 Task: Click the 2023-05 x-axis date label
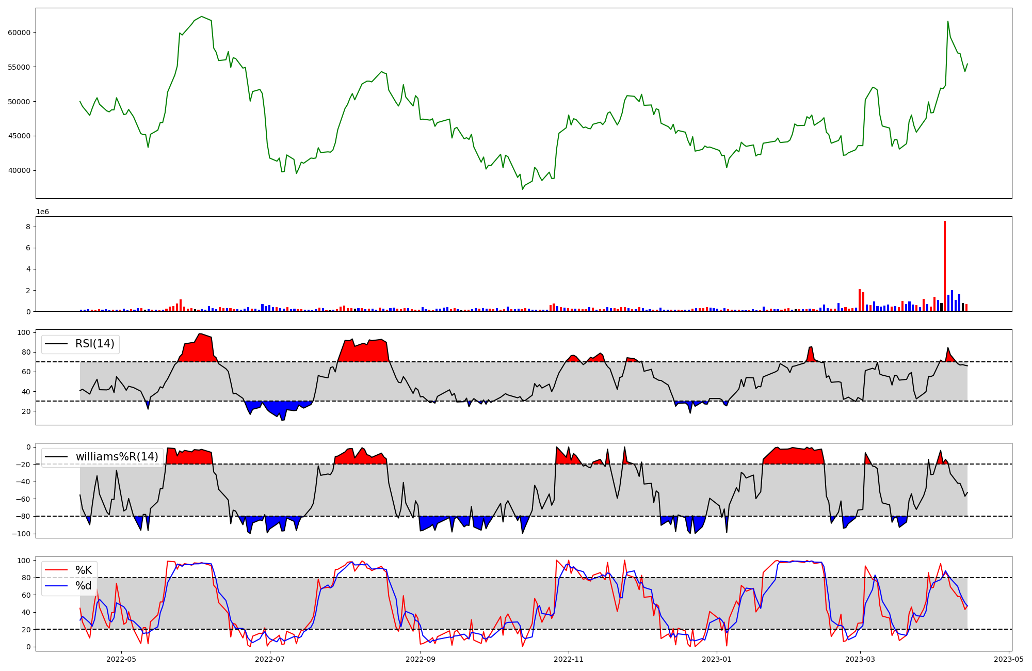(1008, 659)
